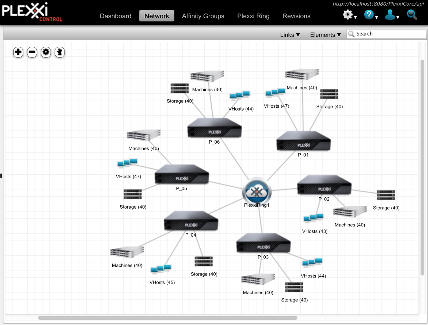The width and height of the screenshot is (428, 325).
Task: Open the Elements dropdown
Action: pos(325,34)
